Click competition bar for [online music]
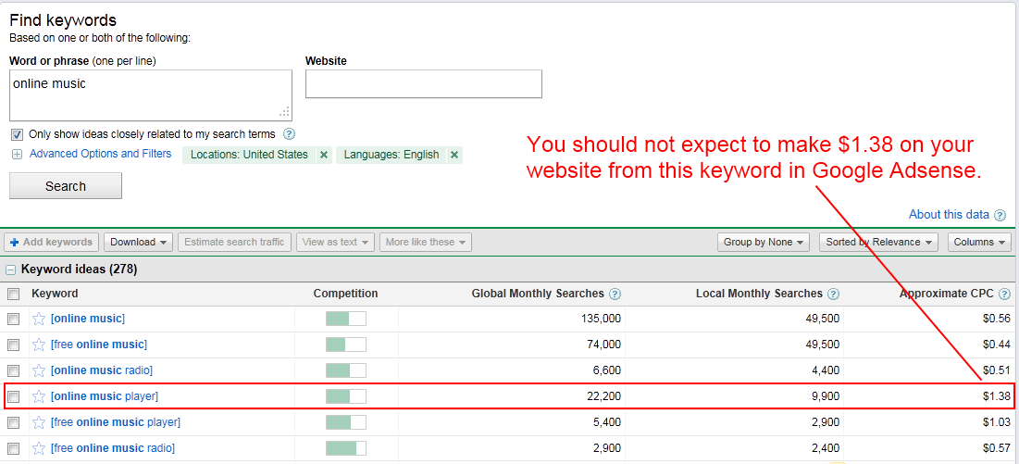 346,319
